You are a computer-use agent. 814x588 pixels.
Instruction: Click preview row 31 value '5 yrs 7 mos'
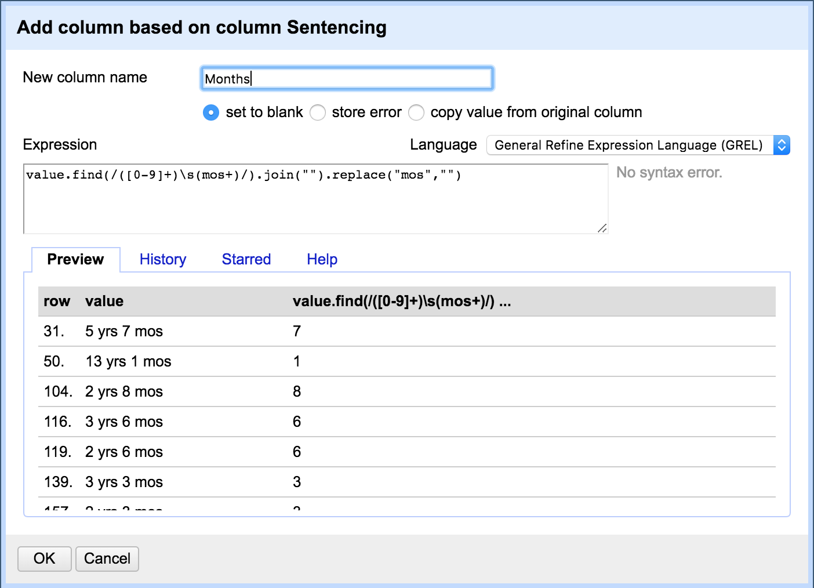(x=124, y=331)
